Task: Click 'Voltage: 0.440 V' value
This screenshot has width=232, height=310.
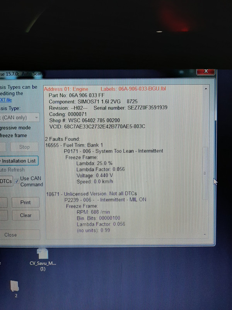Action: (x=95, y=176)
